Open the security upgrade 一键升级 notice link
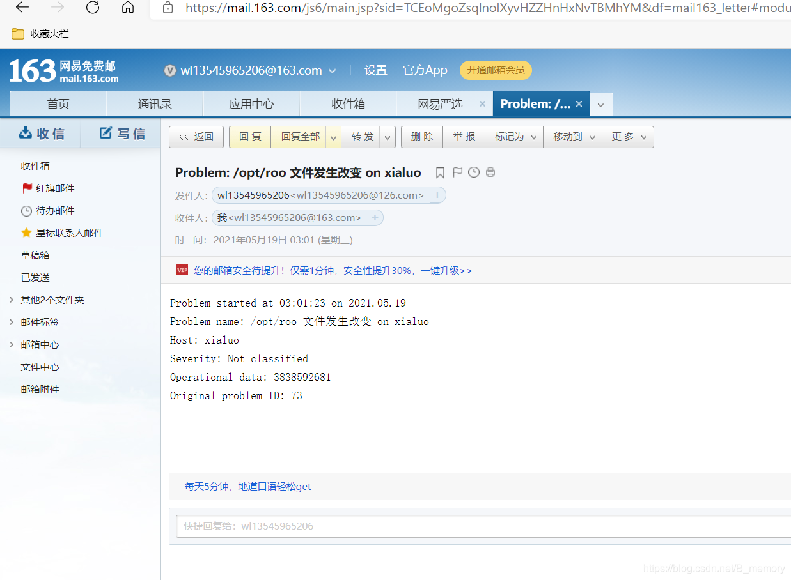791x580 pixels. click(333, 271)
